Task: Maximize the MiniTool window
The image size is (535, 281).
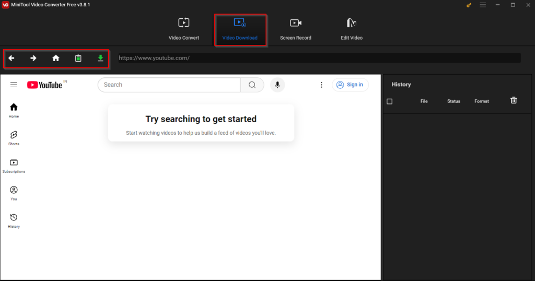Action: click(x=513, y=5)
